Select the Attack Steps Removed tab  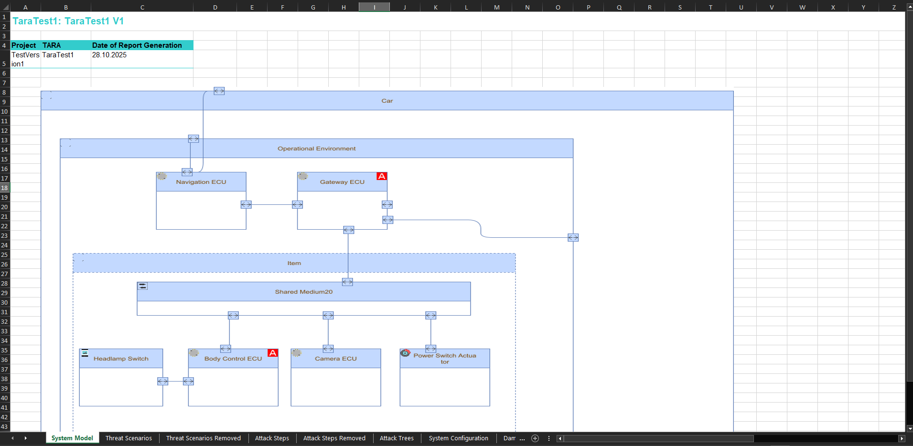(334, 438)
